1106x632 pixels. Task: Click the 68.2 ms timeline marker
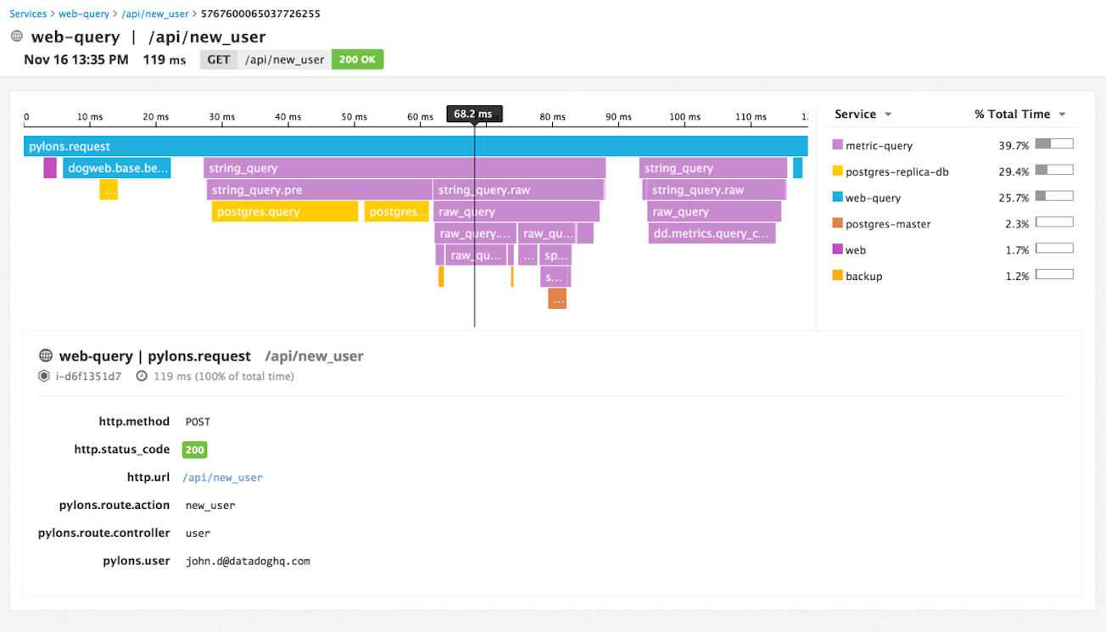[474, 112]
